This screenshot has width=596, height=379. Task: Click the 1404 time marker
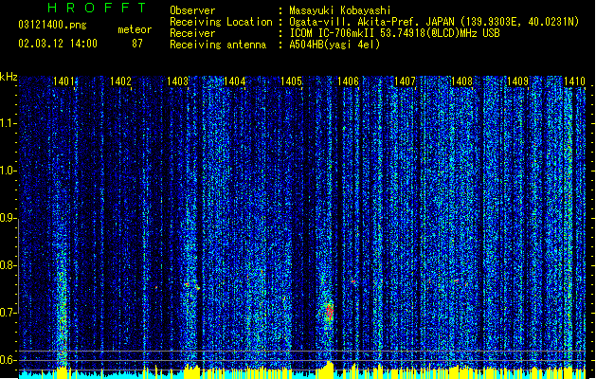(x=235, y=81)
